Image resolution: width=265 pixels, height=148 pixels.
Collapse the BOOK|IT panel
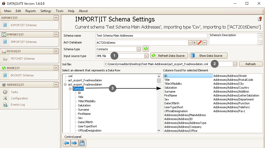56,68
